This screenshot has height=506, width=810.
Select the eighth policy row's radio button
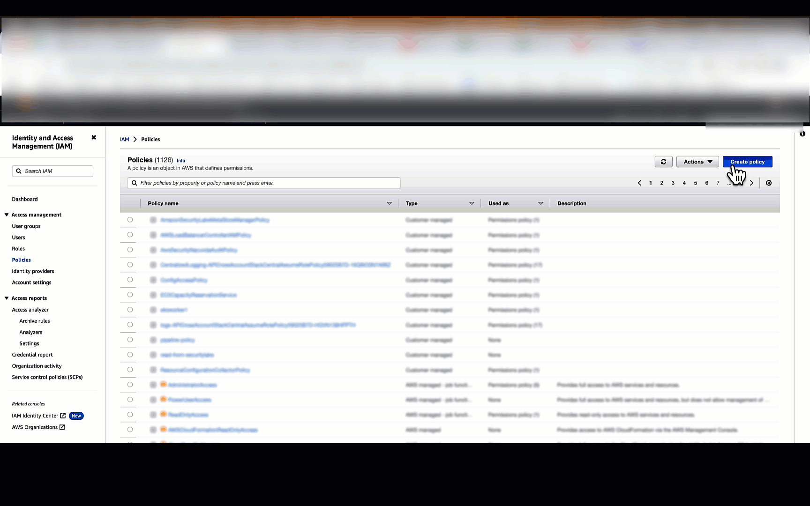click(130, 325)
